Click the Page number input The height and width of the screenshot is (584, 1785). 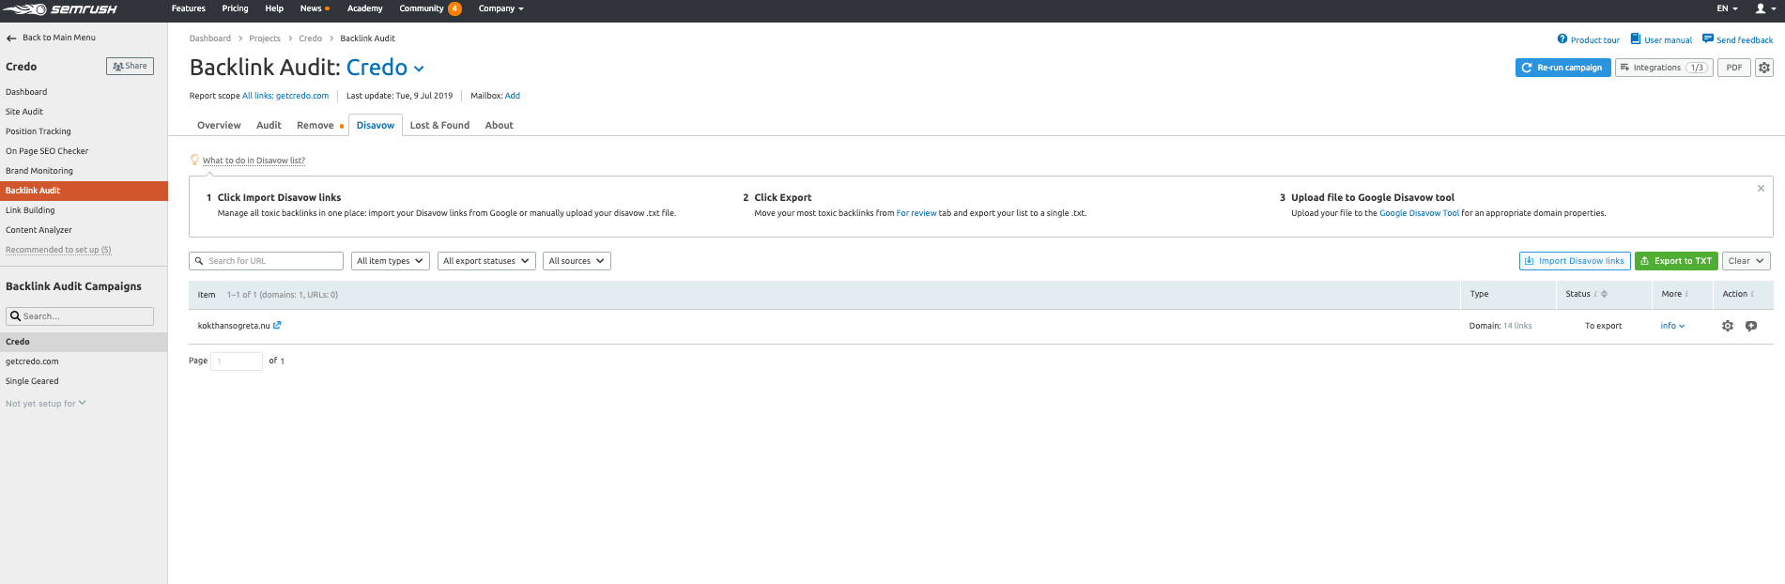point(237,361)
